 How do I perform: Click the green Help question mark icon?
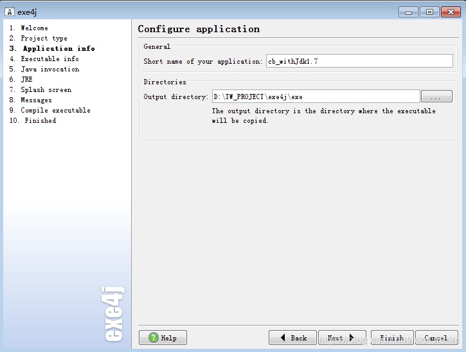tap(154, 337)
